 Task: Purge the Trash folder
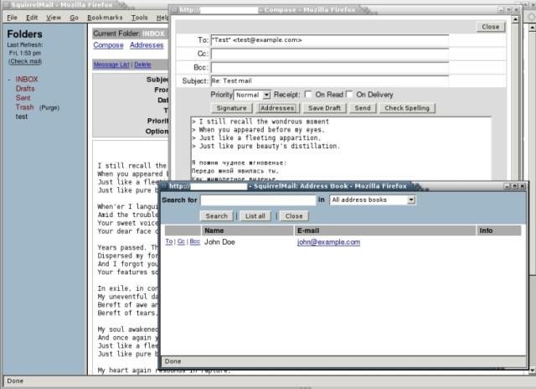click(49, 107)
